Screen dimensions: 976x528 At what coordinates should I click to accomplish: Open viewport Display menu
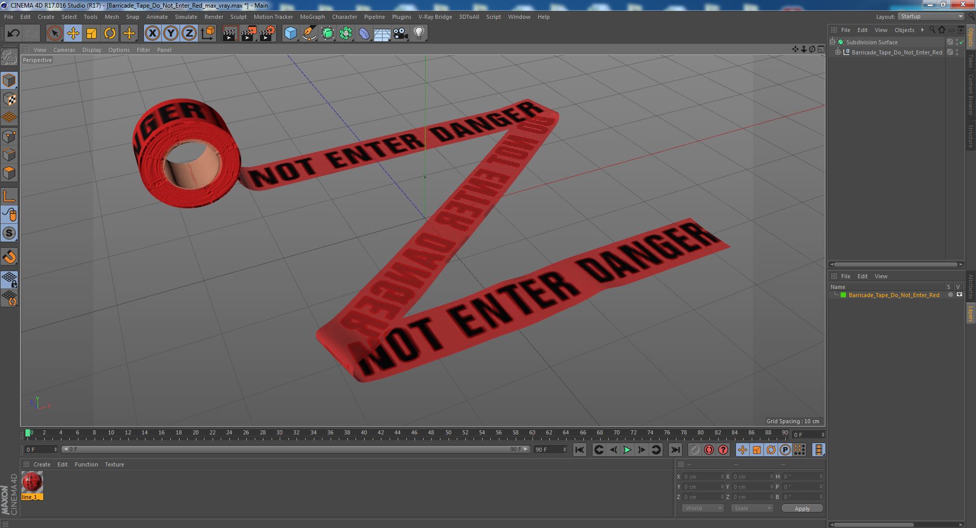pos(92,50)
